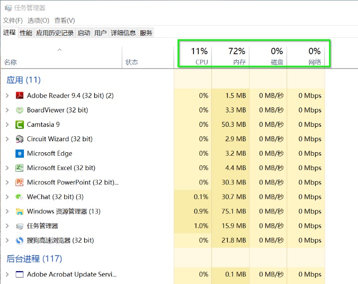The image size is (358, 284).
Task: Click the BoardViewer app icon
Action: coord(19,110)
